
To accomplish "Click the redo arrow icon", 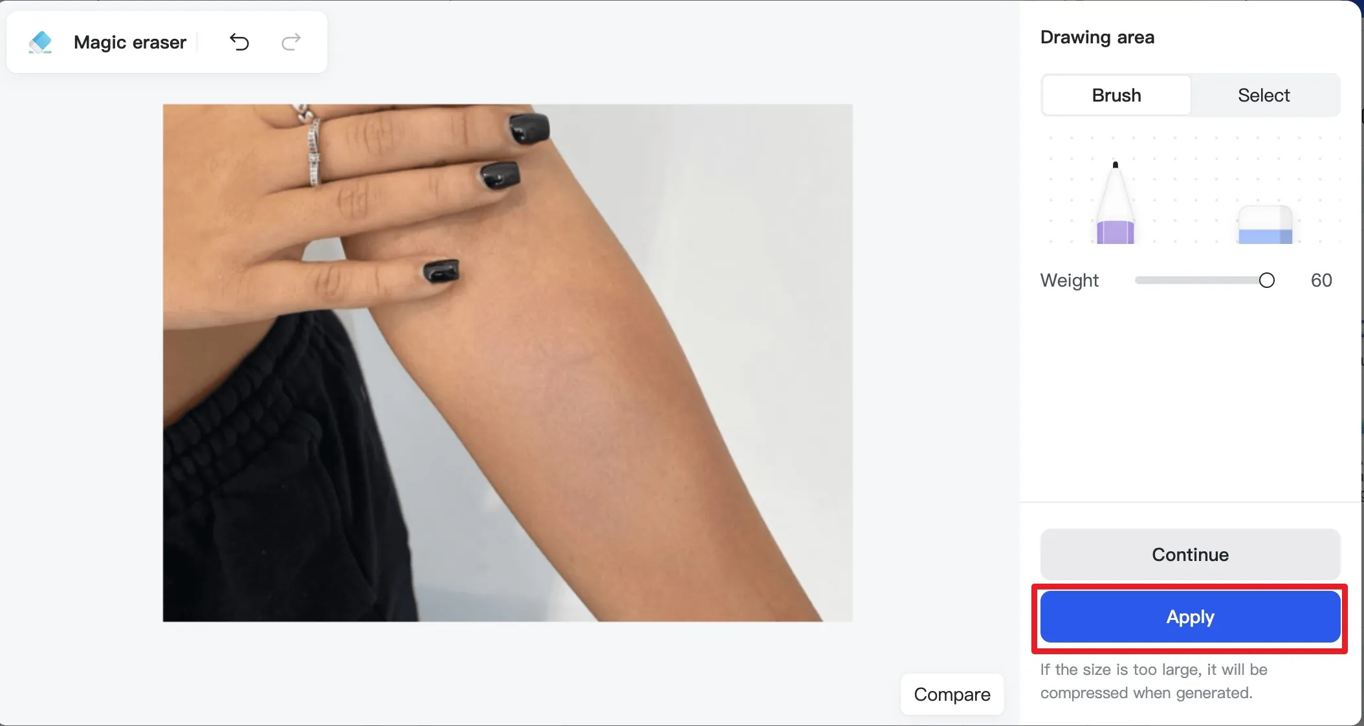I will pyautogui.click(x=291, y=41).
